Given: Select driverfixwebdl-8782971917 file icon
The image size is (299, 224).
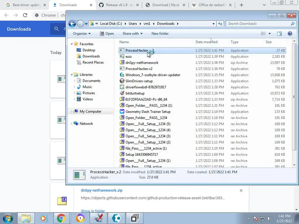Looking at the screenshot, I should click(x=122, y=87).
